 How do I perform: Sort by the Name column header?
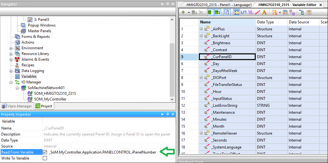(x=227, y=22)
